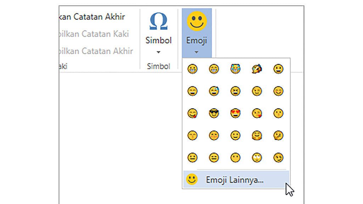Insert the face blowing a kiss emoji
The image size is (363, 204).
(x=257, y=112)
